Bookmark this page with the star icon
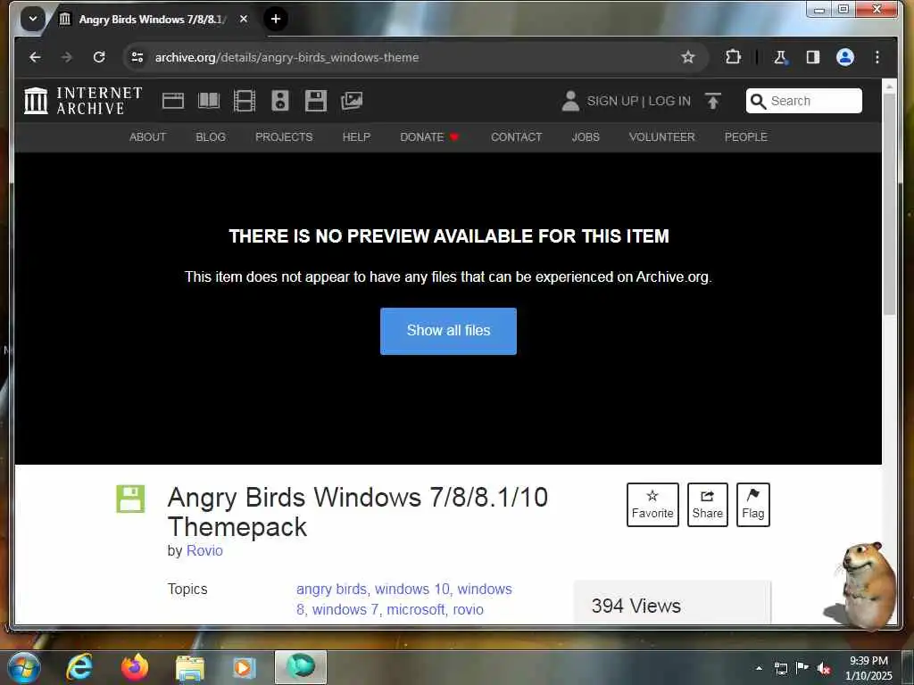Viewport: 914px width, 685px height. [x=688, y=57]
